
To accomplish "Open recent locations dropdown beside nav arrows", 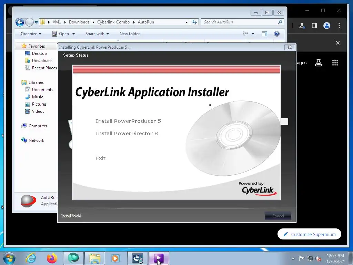I will coord(36,22).
